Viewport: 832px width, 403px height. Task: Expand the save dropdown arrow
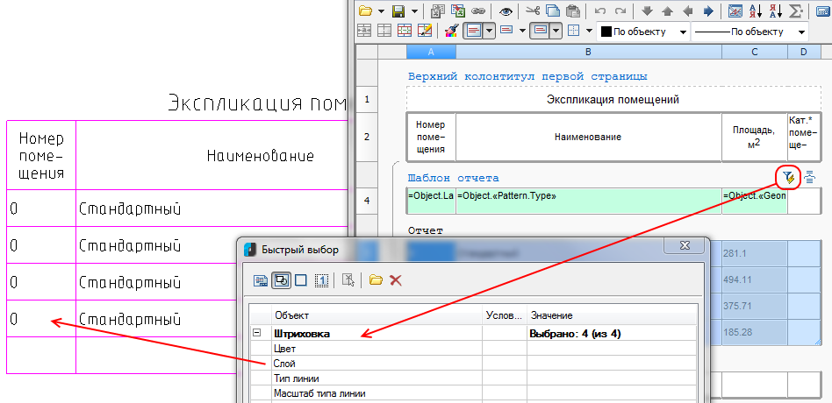click(x=414, y=11)
